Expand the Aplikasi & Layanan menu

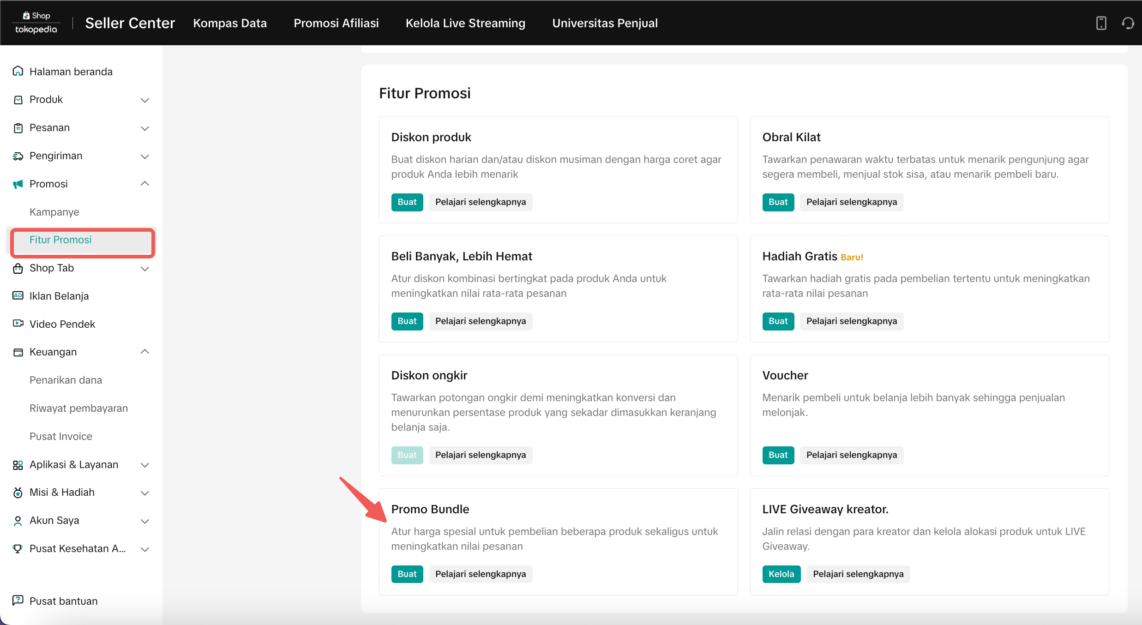144,465
